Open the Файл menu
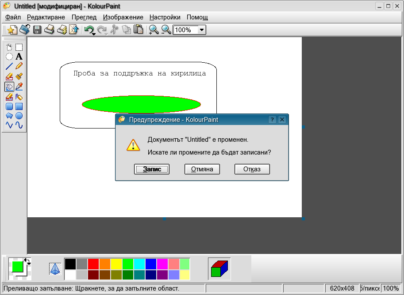Screen dimensions: 404x295 [13, 17]
